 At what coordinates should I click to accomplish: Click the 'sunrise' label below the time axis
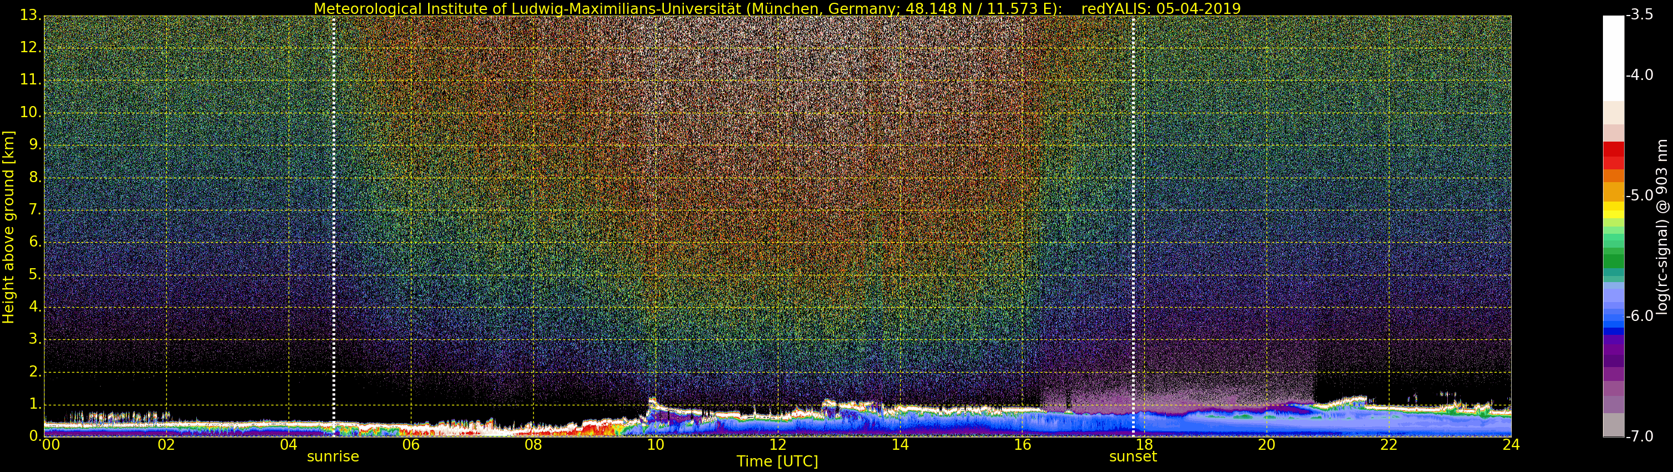click(333, 456)
